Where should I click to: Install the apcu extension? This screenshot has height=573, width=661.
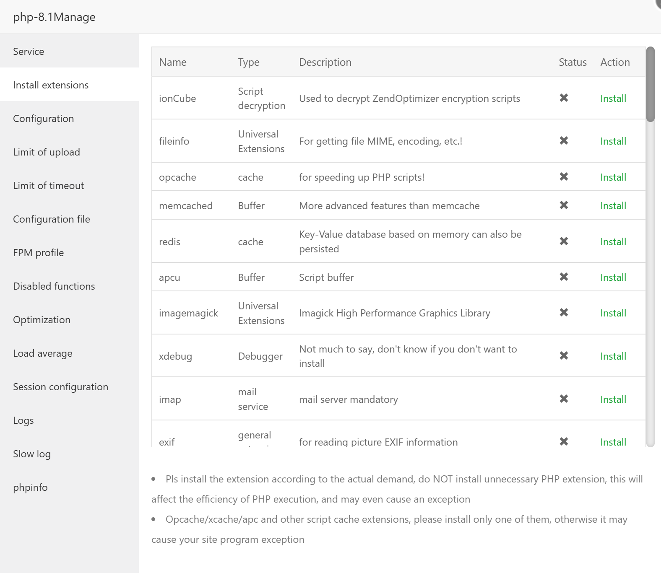(x=613, y=277)
